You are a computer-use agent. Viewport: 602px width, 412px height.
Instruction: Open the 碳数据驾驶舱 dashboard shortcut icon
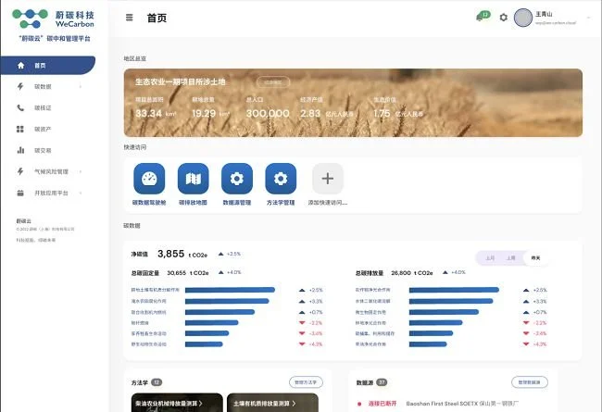click(148, 178)
